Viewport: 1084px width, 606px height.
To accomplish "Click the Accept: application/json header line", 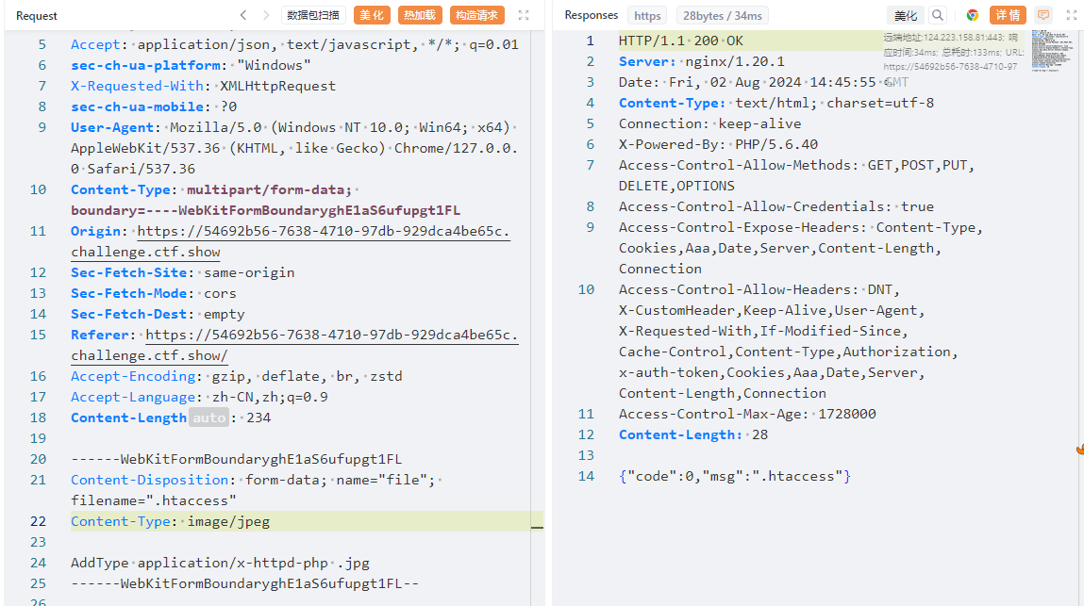I will coord(294,44).
